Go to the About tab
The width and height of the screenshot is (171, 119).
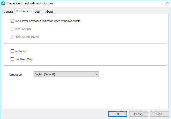coord(49,12)
